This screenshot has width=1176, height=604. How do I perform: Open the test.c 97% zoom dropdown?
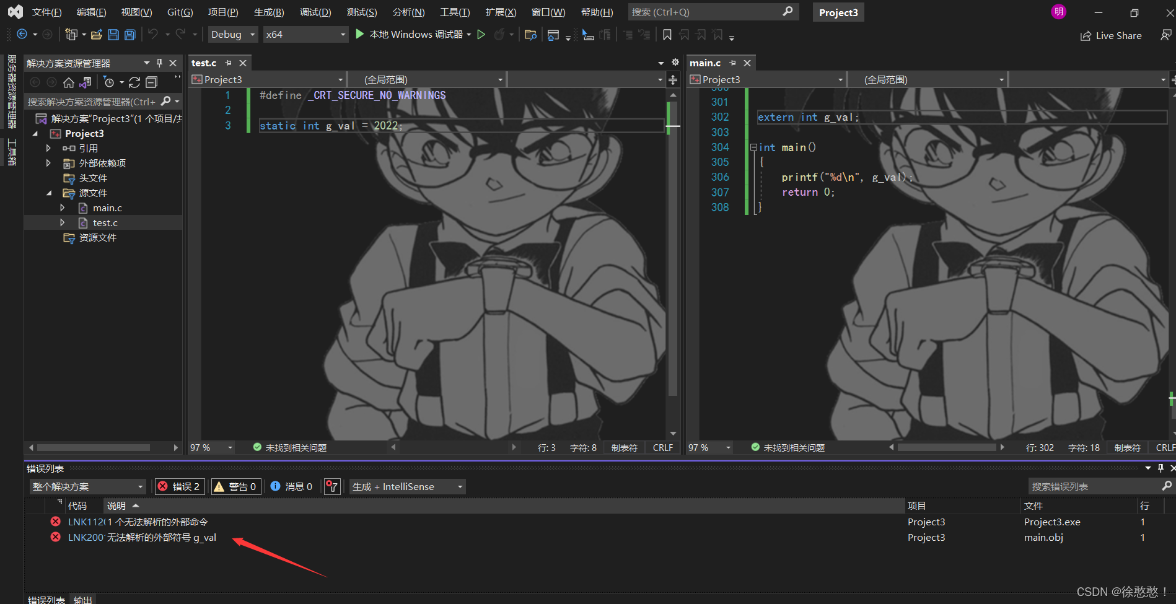click(x=230, y=447)
